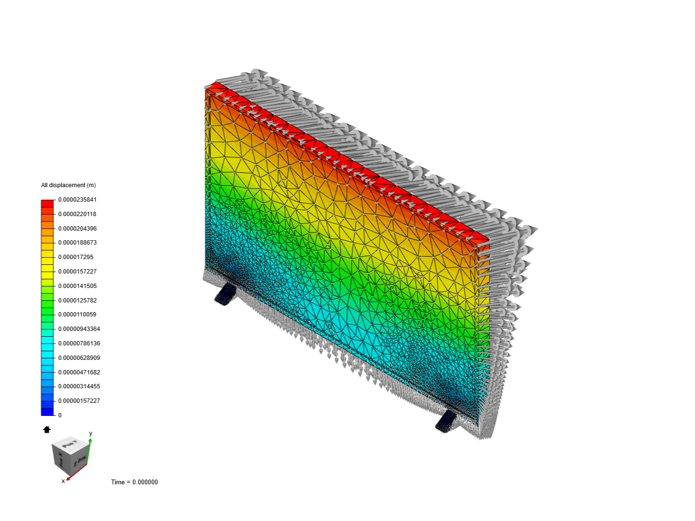The image size is (695, 521).
Task: Click the 'All displacement (m)' legend title
Action: 69,185
